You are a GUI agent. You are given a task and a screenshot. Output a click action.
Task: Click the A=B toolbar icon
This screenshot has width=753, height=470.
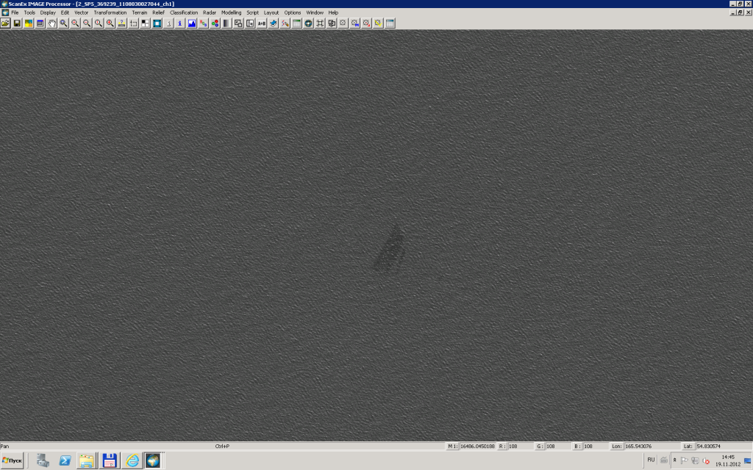262,23
